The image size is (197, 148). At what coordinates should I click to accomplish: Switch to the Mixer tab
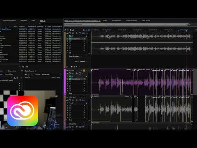coord(105,20)
